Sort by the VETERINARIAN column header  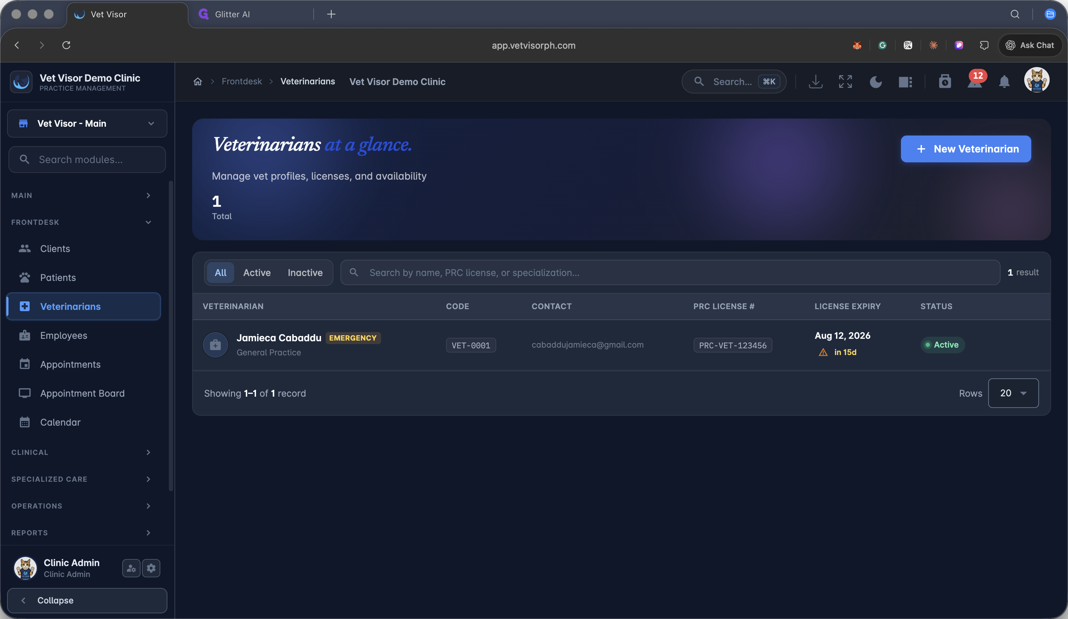coord(233,306)
